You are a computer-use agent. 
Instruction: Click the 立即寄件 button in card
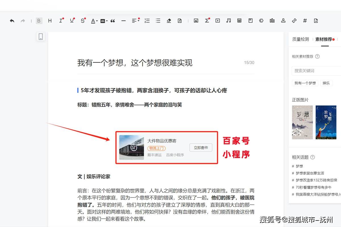point(201,148)
